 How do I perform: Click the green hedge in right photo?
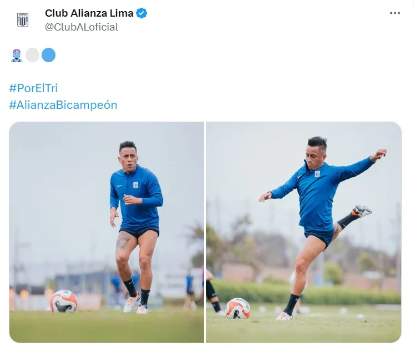click(307, 293)
